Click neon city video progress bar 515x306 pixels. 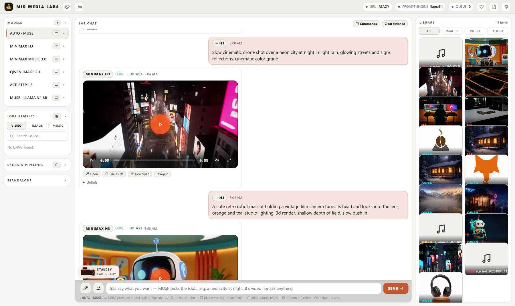coord(154,160)
